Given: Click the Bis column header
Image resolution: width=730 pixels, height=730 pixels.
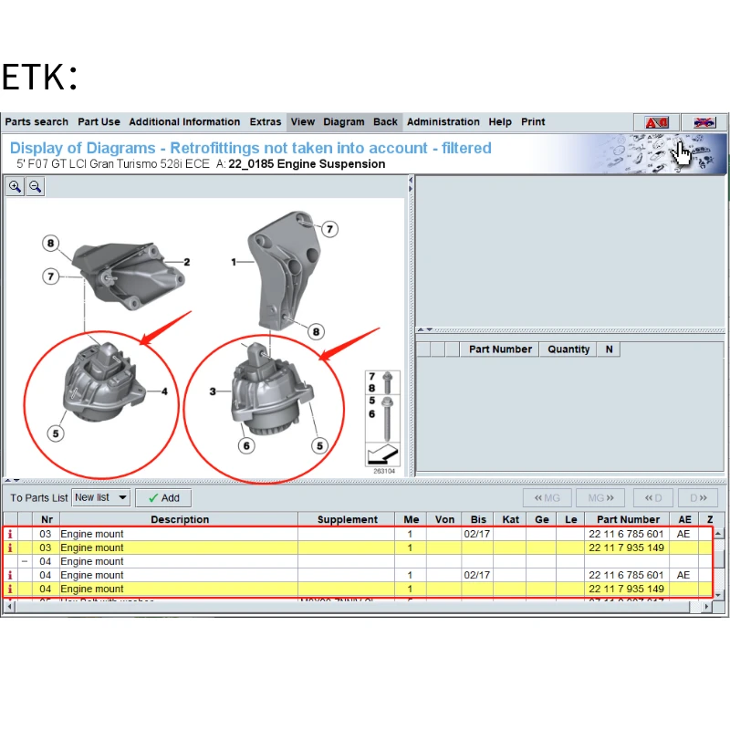Looking at the screenshot, I should (x=478, y=519).
